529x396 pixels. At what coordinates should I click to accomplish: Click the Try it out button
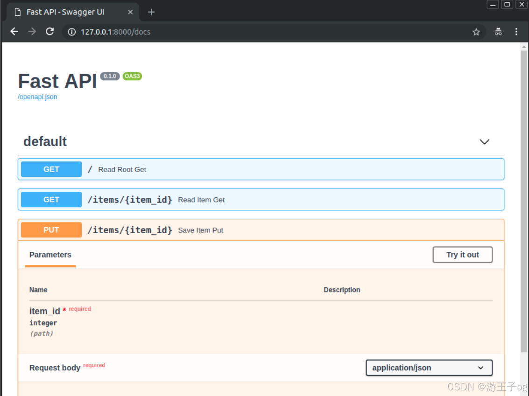click(462, 255)
